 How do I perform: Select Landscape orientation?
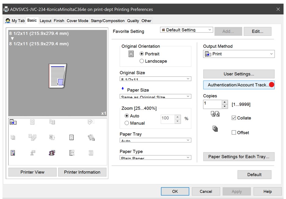142,61
